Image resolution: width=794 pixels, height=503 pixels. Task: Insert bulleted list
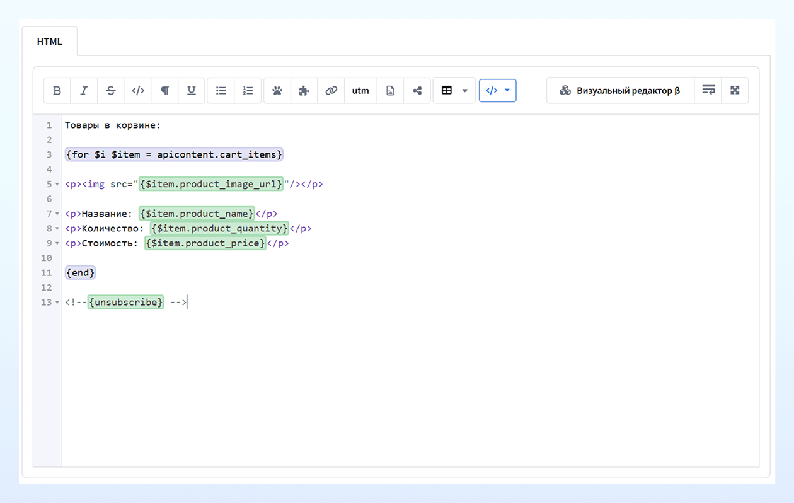pyautogui.click(x=221, y=91)
